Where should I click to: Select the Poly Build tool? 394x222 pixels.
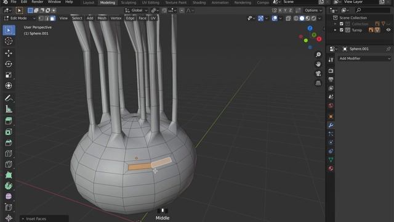9,175
